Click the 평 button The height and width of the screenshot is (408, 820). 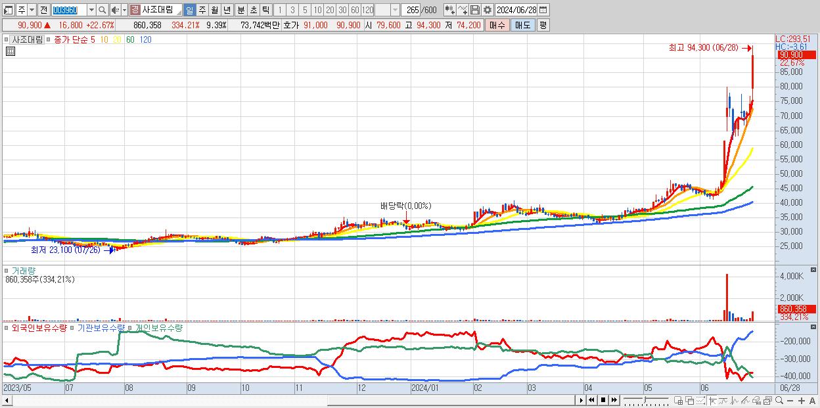(x=543, y=25)
